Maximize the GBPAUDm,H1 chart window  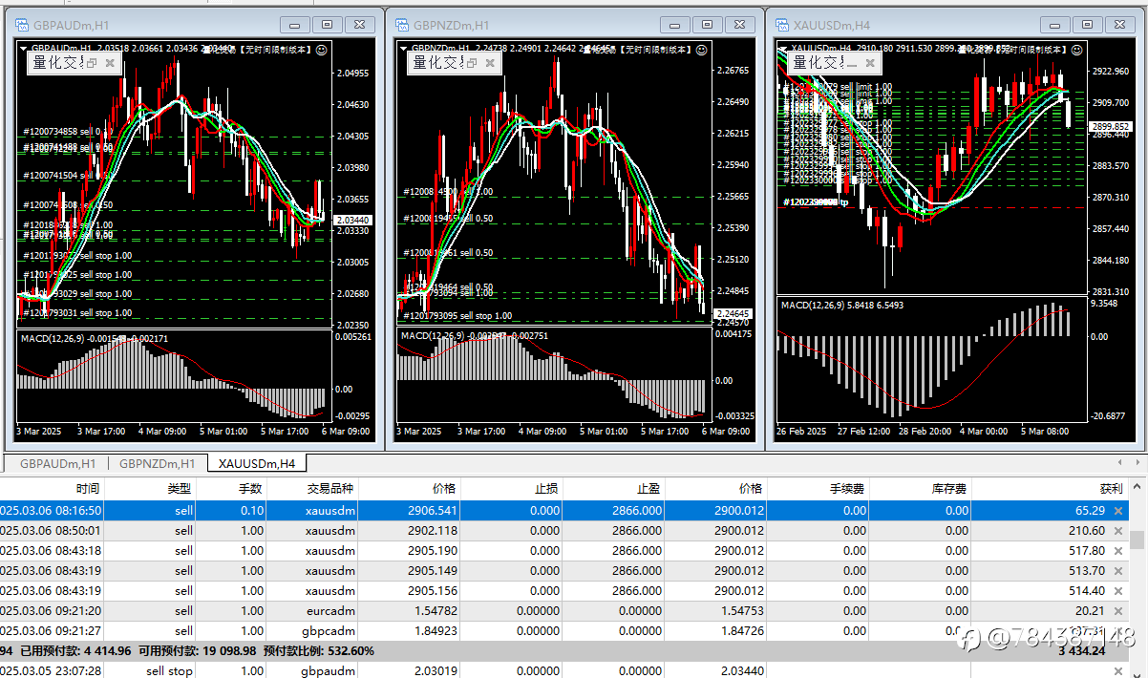(327, 25)
